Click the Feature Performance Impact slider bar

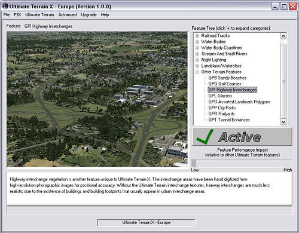pyautogui.click(x=242, y=163)
